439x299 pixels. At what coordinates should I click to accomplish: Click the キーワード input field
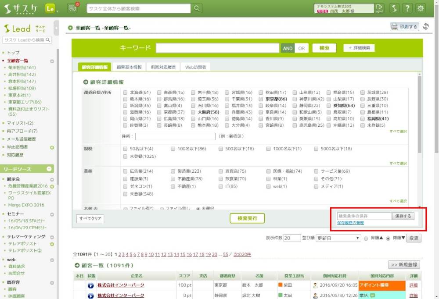[x=217, y=48]
